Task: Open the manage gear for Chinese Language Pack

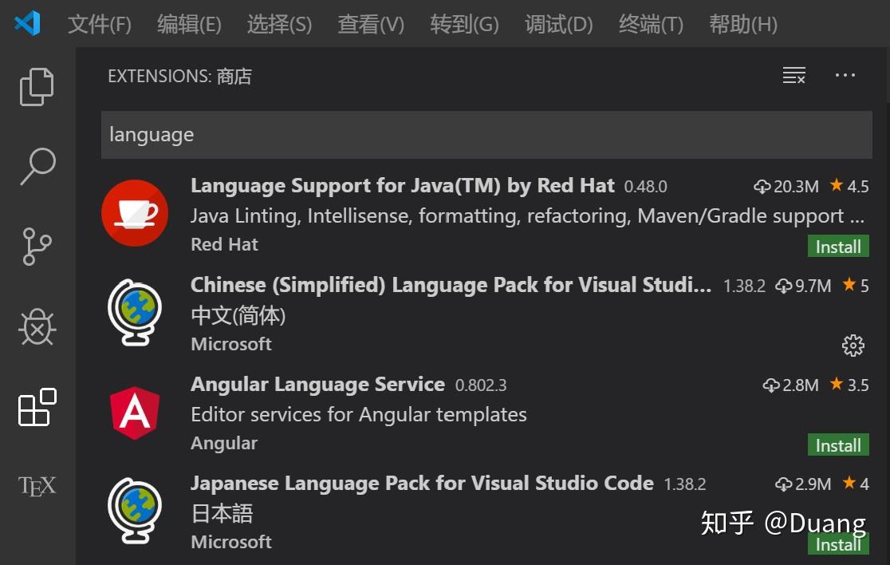Action: point(853,346)
